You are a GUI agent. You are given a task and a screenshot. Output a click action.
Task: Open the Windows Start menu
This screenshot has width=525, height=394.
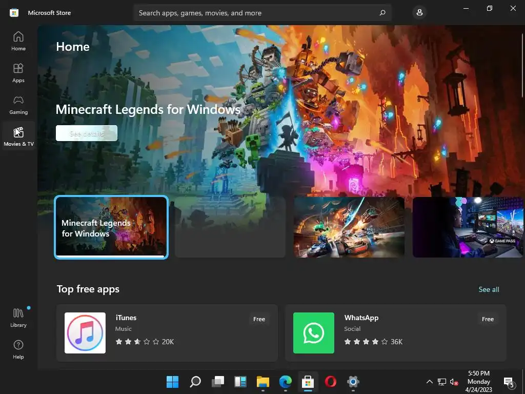[173, 382]
